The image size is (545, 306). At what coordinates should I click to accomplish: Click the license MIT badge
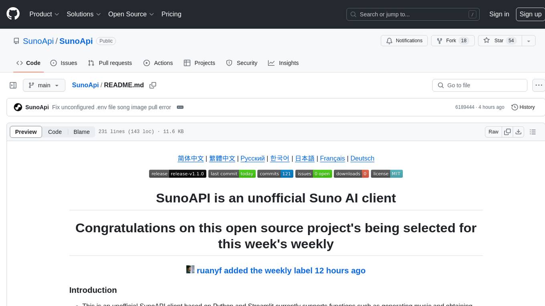tap(387, 174)
